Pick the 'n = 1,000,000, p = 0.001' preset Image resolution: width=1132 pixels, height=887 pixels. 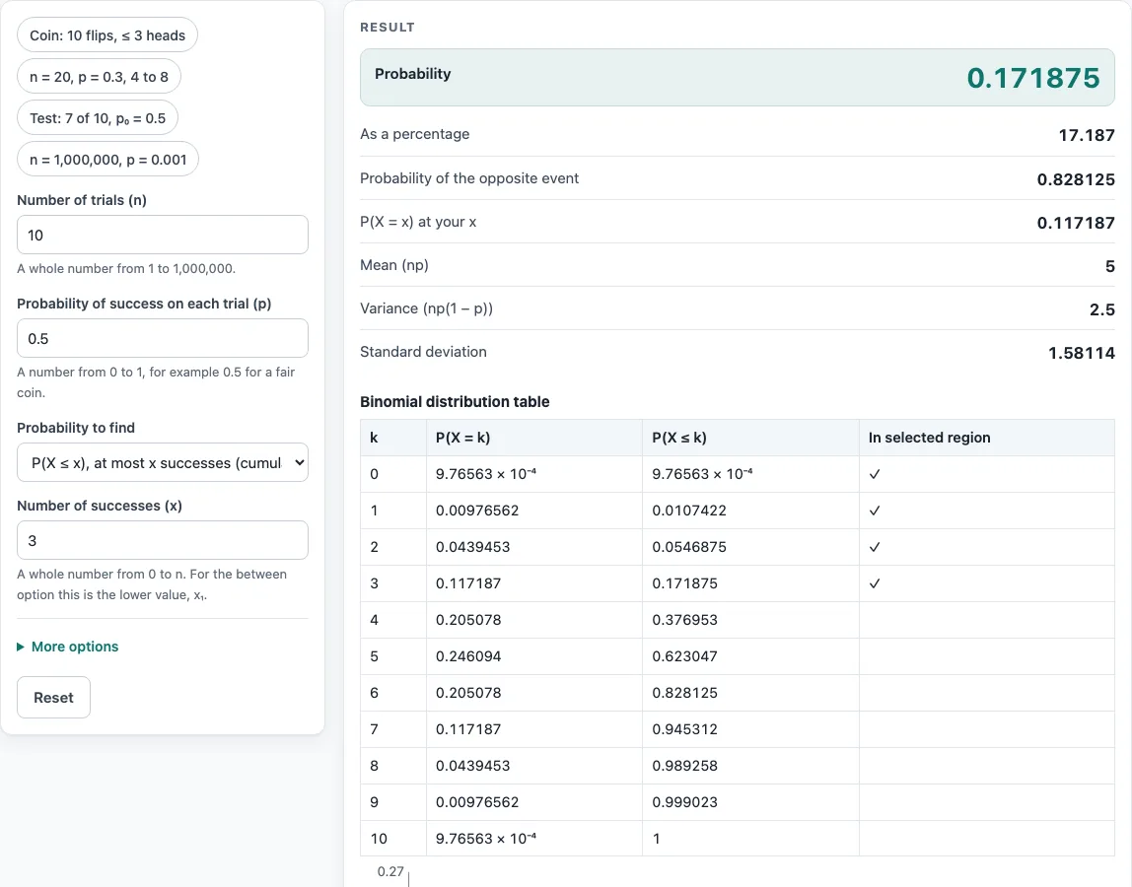[x=107, y=160]
